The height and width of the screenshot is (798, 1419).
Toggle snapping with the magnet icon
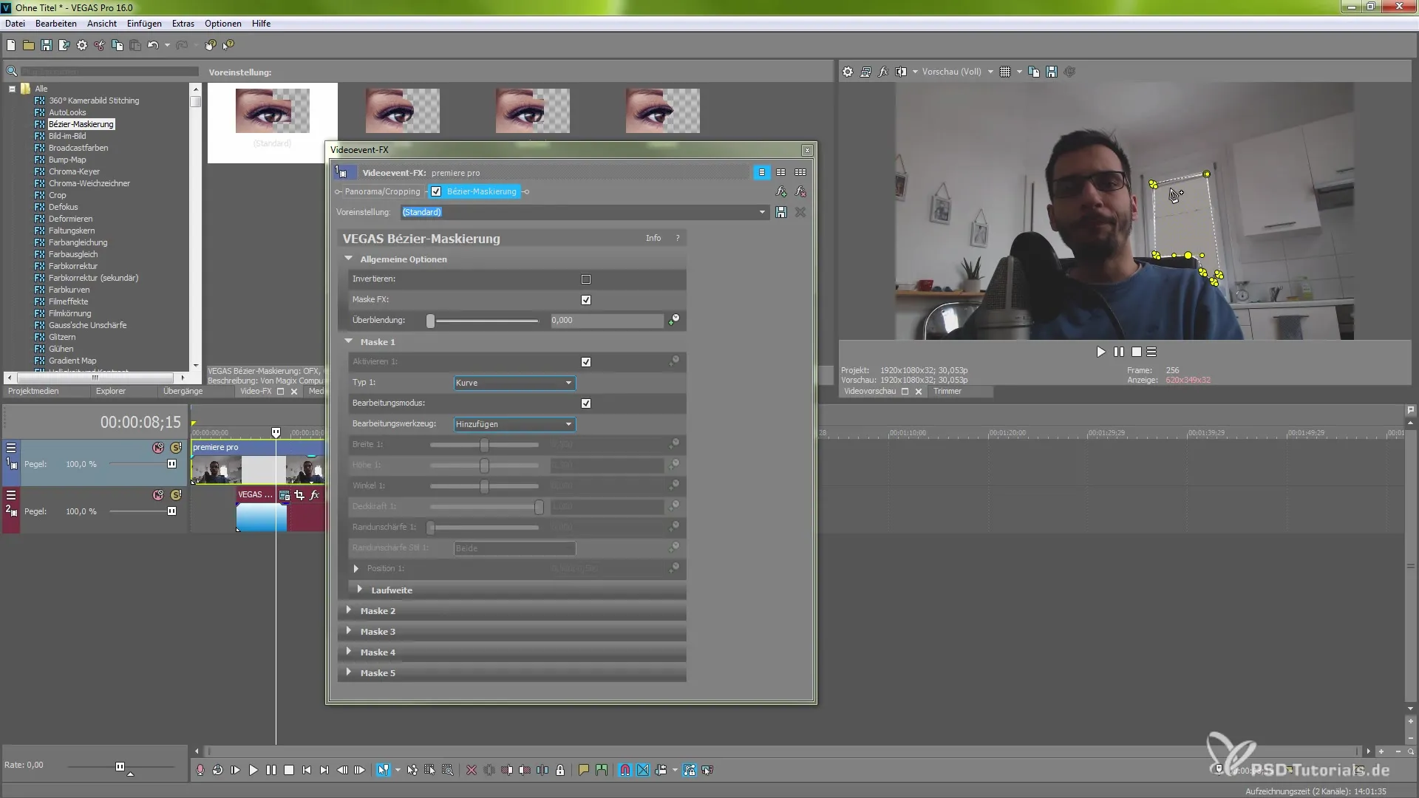click(625, 770)
